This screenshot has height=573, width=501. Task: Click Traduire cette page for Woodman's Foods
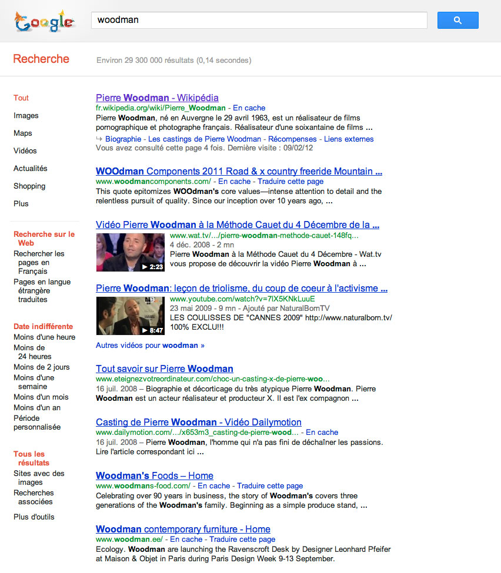[x=270, y=486]
